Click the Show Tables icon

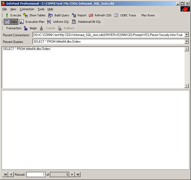[x=25, y=15]
